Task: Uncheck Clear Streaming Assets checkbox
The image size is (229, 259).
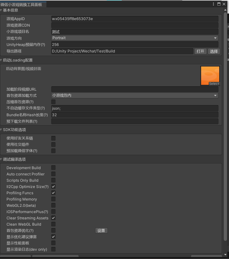Action: 53,218
